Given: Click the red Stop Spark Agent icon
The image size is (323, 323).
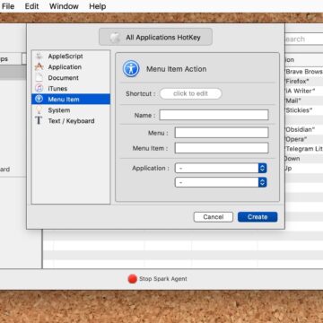Looking at the screenshot, I should 133,279.
